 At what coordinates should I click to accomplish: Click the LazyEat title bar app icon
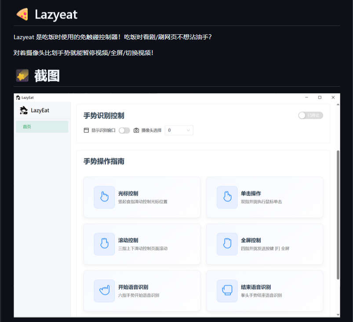tap(18, 97)
